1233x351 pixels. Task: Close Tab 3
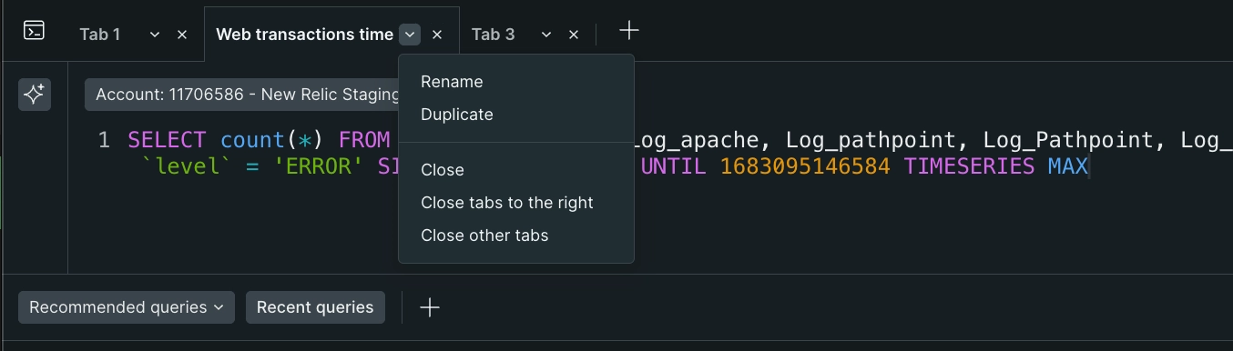click(574, 35)
